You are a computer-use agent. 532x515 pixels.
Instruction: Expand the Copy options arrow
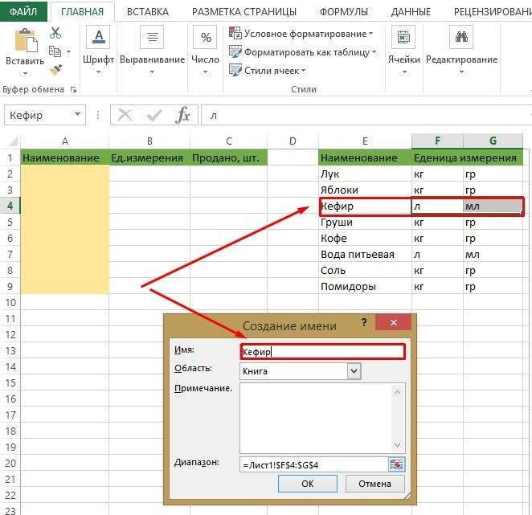click(x=69, y=52)
